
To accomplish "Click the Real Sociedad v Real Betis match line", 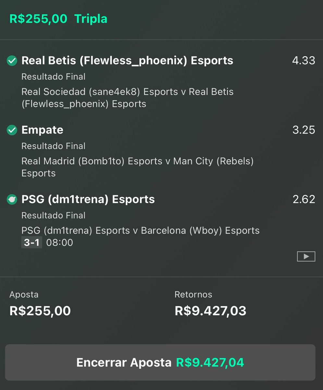I will click(128, 98).
